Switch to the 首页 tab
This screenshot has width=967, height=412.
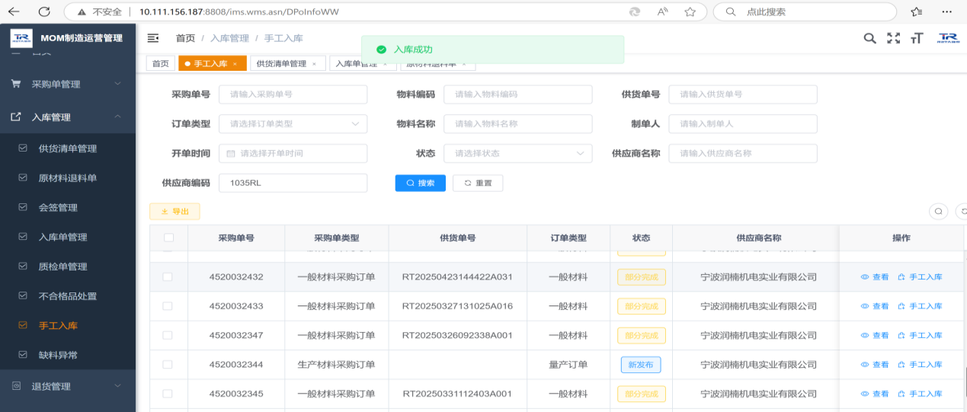tap(160, 64)
